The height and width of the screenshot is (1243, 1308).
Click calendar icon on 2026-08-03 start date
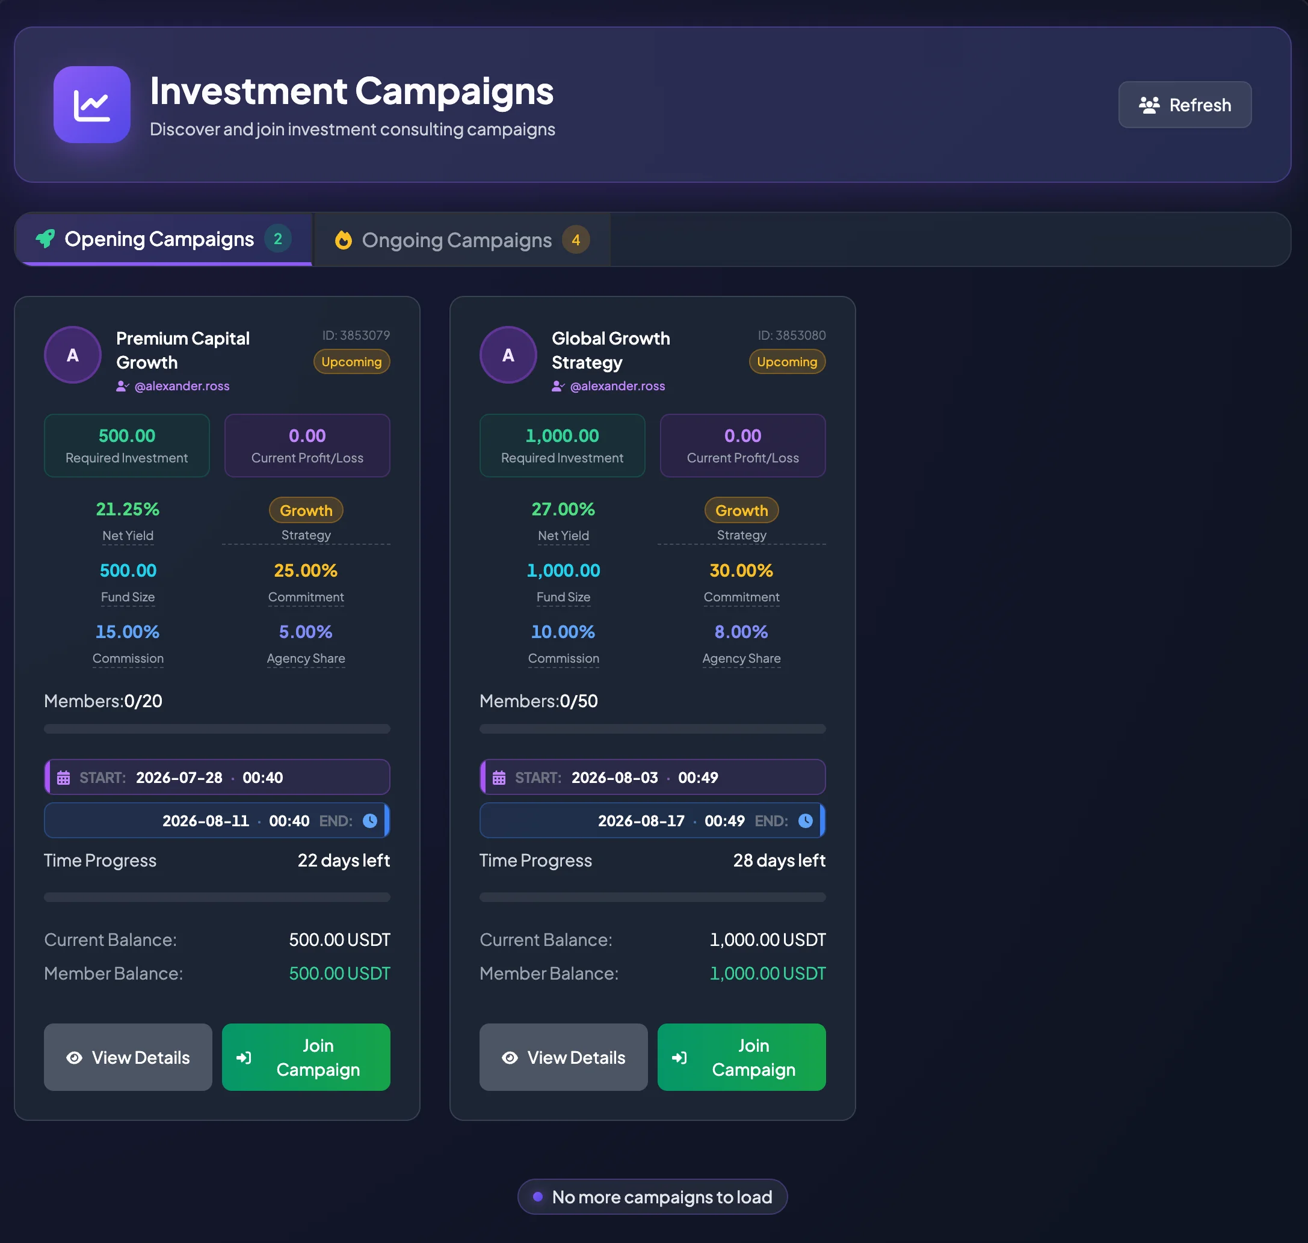point(499,777)
